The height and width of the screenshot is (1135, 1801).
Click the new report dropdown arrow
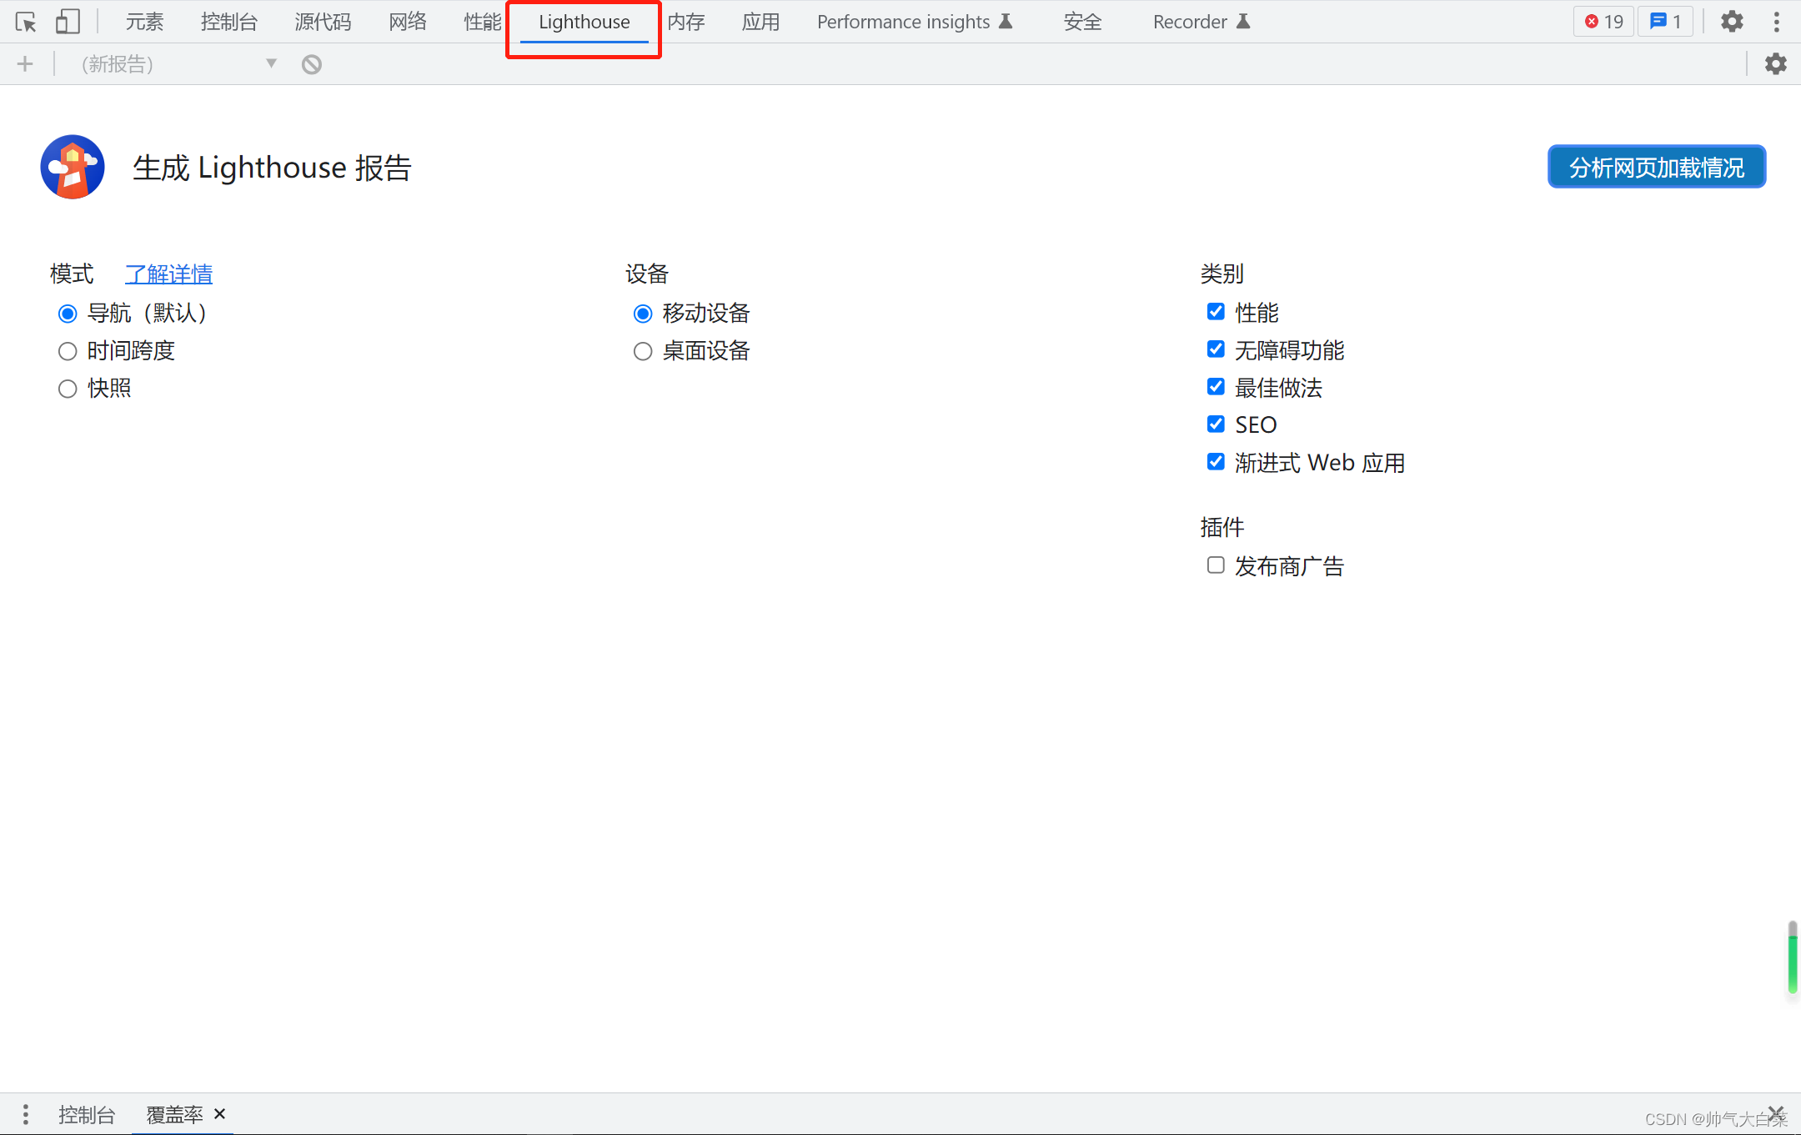272,63
